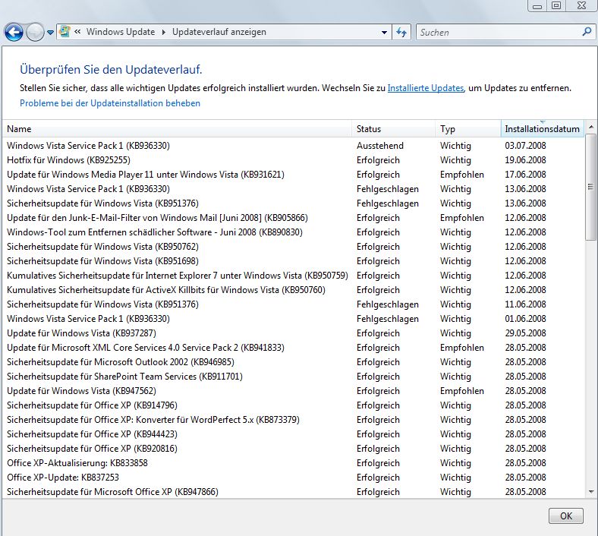The height and width of the screenshot is (536, 598).
Task: Sort list by Typ column header
Action: tap(468, 129)
